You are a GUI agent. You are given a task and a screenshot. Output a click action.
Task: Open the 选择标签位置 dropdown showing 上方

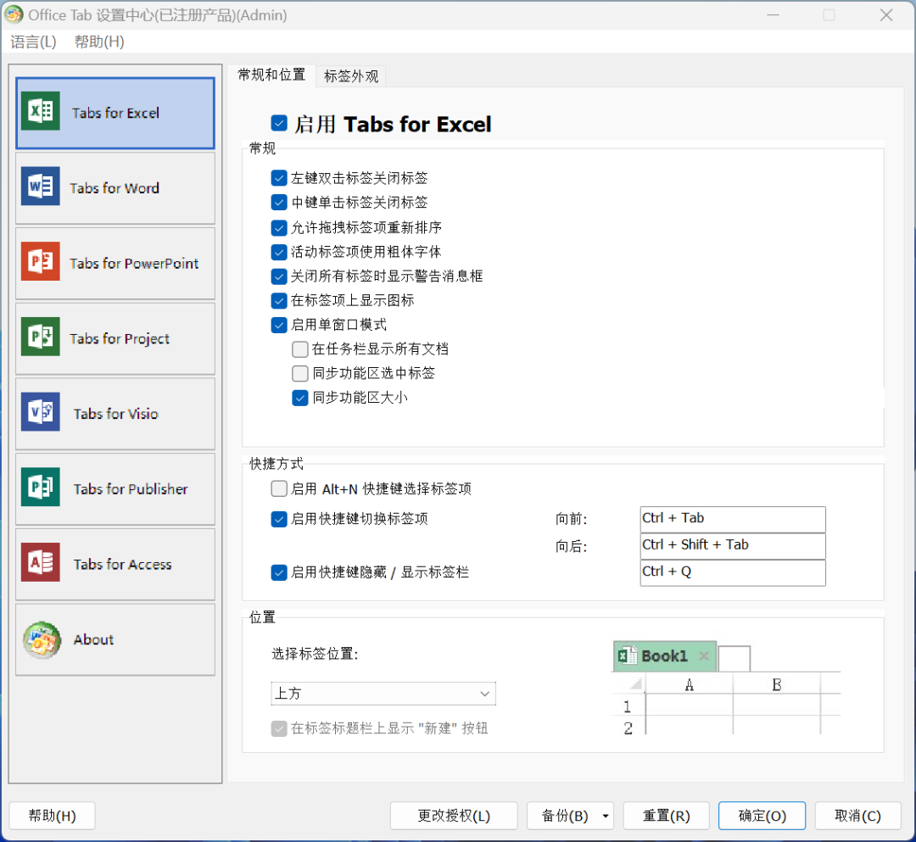point(383,694)
